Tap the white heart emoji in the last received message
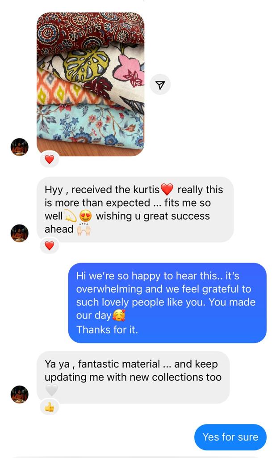The width and height of the screenshot is (272, 458). coord(52,390)
